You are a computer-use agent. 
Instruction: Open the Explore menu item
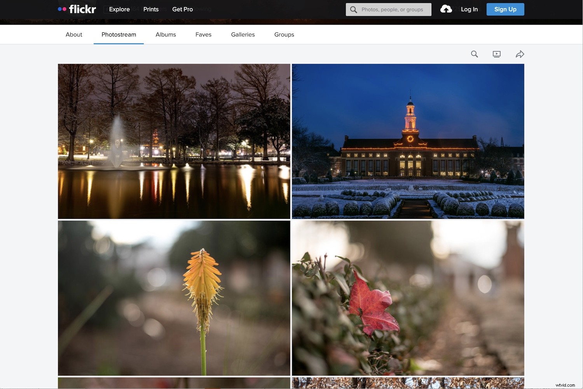[x=119, y=9]
